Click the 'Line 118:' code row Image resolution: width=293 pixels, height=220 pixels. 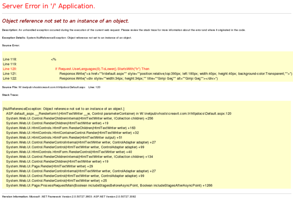point(29,59)
